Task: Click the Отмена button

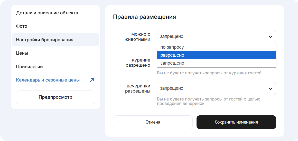Action: pos(153,122)
